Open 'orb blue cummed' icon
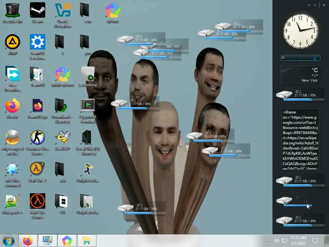Viewport: 329px width, 247px height. [x=13, y=175]
